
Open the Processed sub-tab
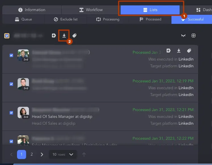click(x=150, y=19)
